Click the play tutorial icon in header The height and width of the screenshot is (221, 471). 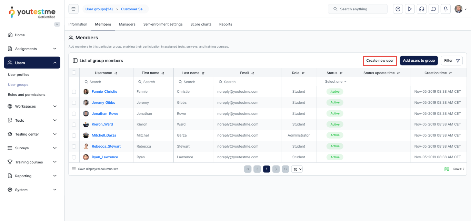click(410, 9)
